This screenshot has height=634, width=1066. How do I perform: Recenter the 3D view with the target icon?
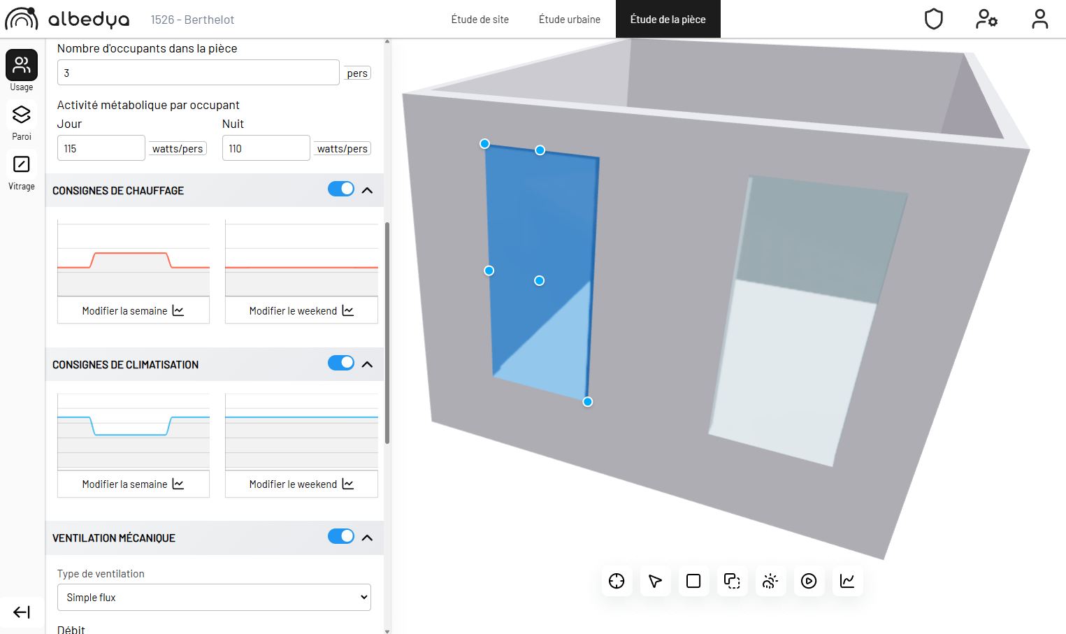[x=617, y=581]
